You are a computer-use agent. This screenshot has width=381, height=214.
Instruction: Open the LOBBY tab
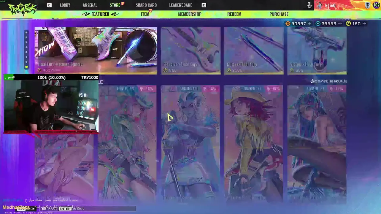pos(65,5)
